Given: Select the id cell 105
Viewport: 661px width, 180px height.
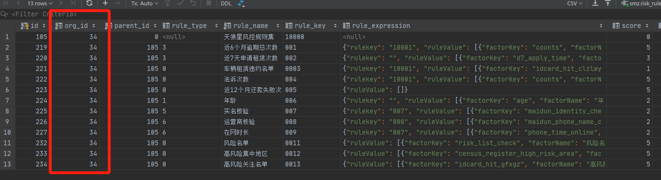Looking at the screenshot, I should pyautogui.click(x=33, y=37).
